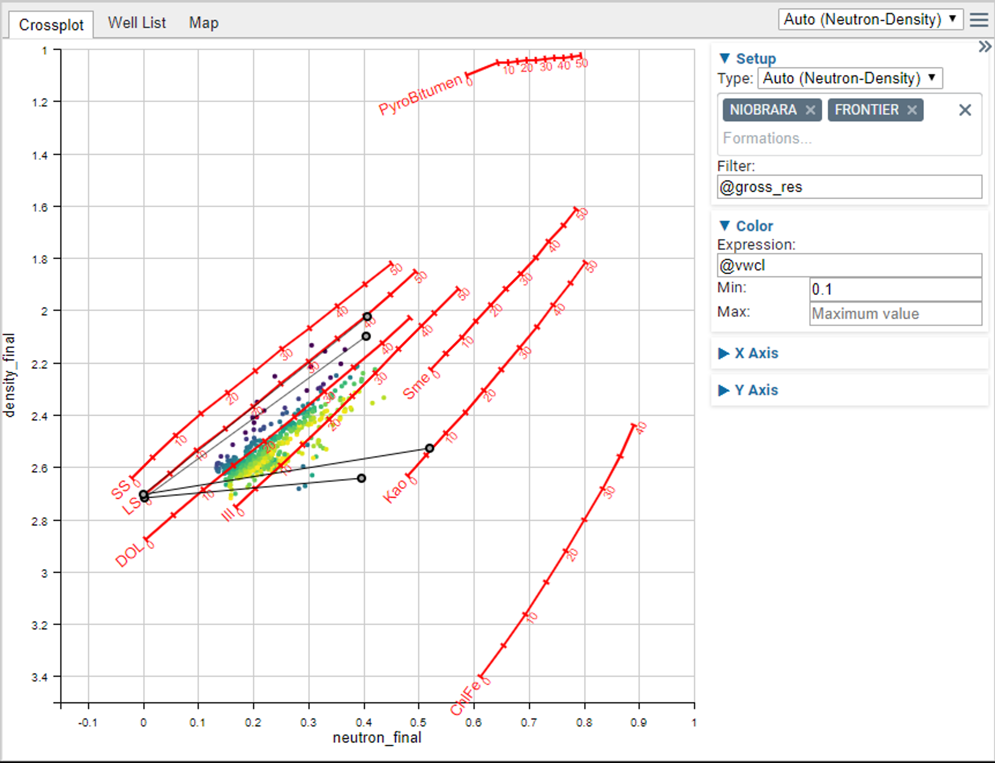Click the Min value field
Screen dimensions: 995x763
coord(895,289)
